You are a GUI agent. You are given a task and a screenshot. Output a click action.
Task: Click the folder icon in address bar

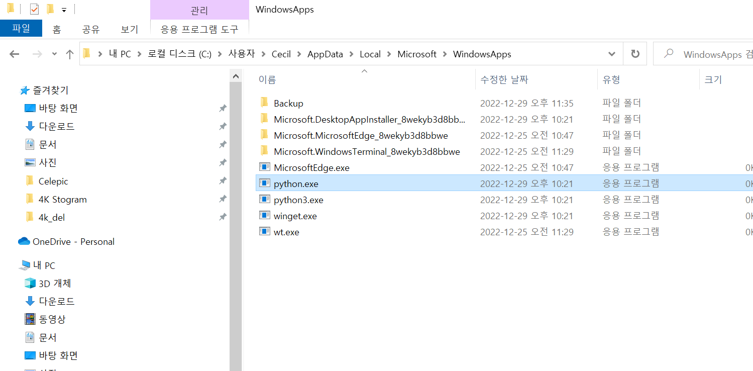click(x=86, y=53)
